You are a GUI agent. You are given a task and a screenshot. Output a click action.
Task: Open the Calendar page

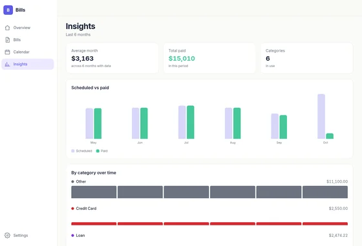(28, 52)
